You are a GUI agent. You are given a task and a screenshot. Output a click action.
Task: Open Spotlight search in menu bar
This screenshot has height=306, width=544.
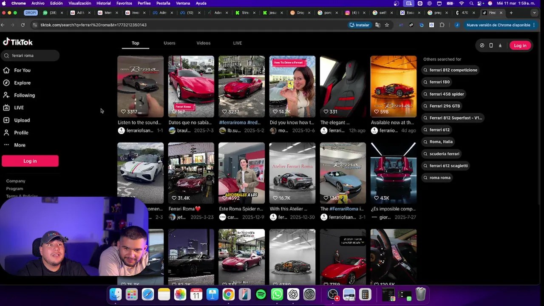click(x=471, y=3)
